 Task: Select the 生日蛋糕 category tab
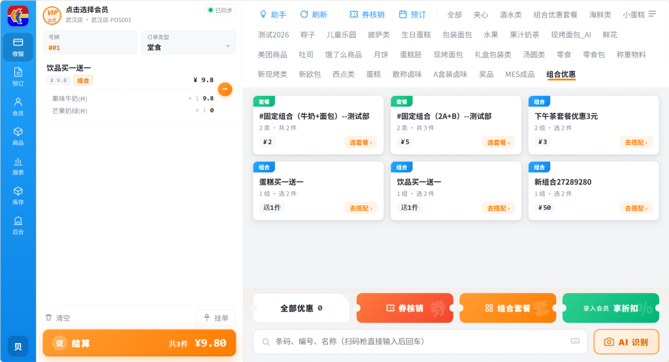416,35
